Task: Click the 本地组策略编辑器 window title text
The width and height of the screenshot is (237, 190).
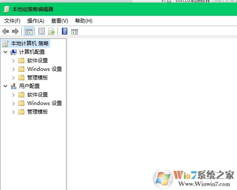Action: (33, 9)
